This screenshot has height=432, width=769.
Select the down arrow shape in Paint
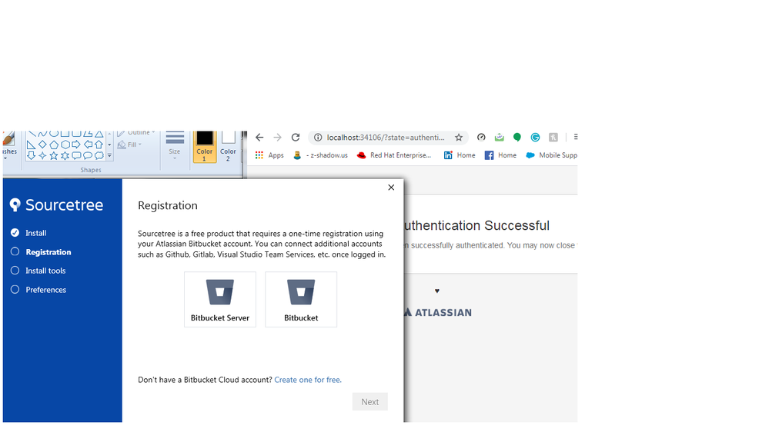coord(31,155)
